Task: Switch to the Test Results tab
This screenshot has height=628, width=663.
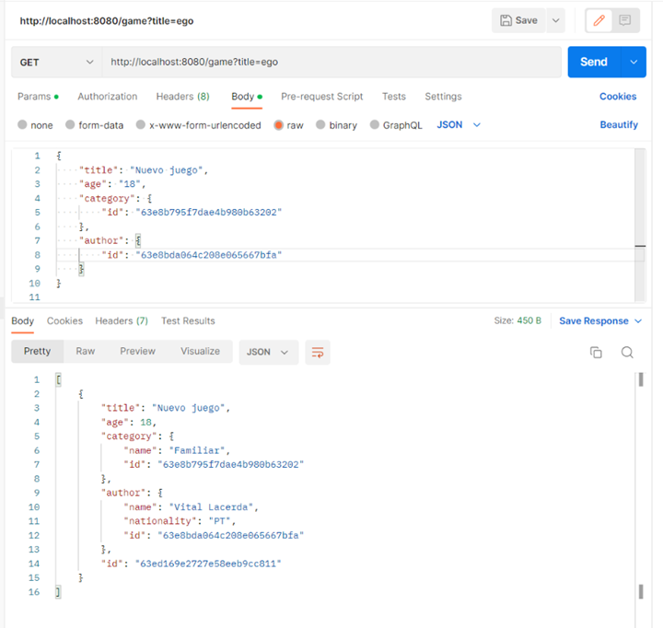Action: 188,321
